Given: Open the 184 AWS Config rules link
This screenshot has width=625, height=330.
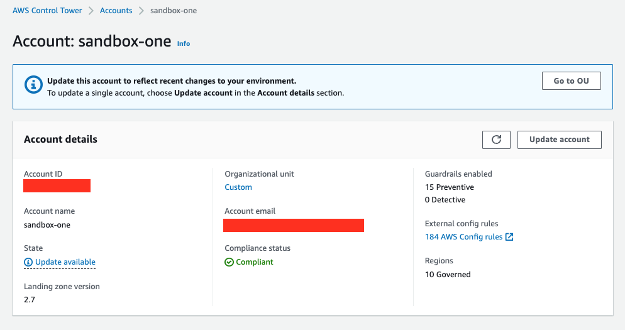Looking at the screenshot, I should point(464,237).
